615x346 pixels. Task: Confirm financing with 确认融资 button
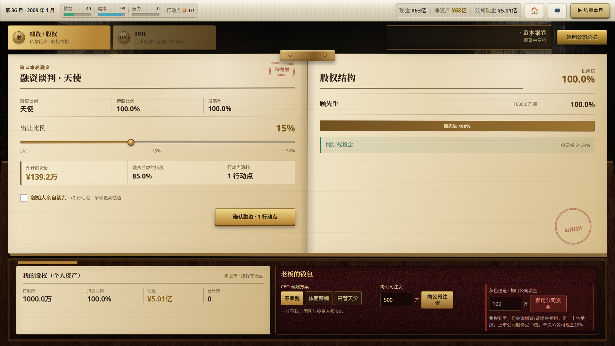click(255, 217)
